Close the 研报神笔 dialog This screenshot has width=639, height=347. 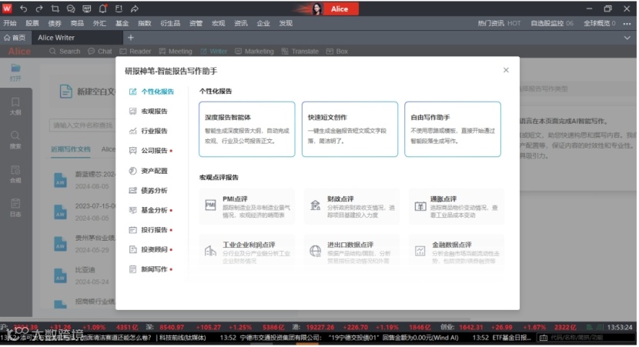point(506,70)
